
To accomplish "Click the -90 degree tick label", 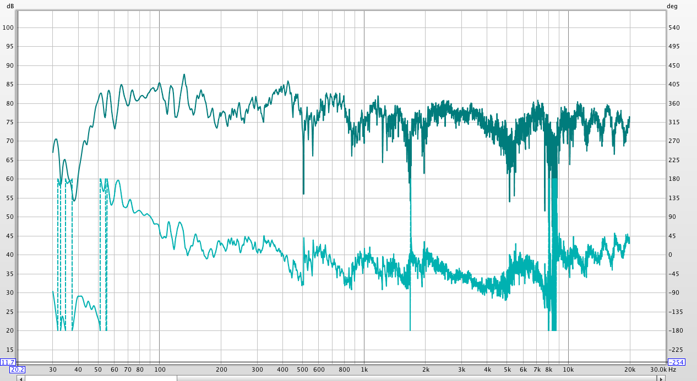I will (674, 293).
